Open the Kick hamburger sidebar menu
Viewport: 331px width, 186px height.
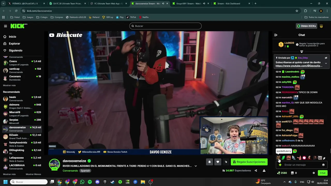coord(5,26)
